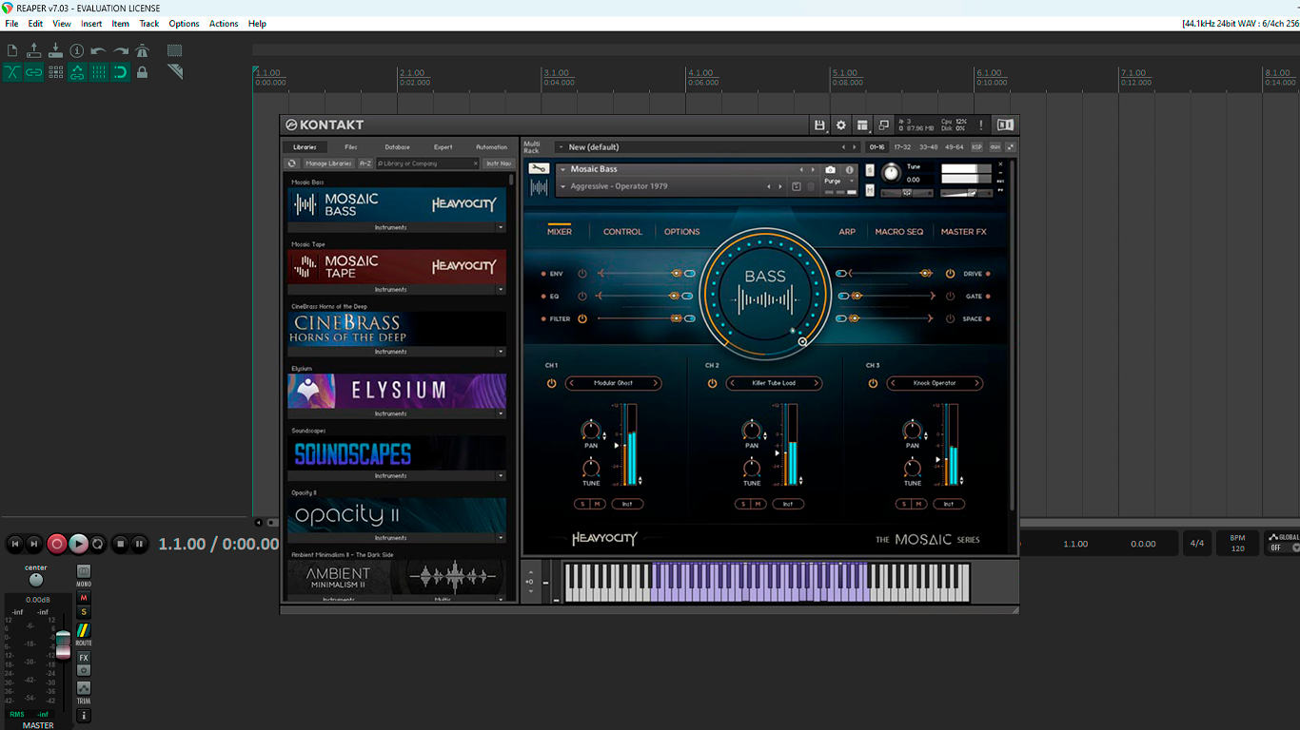Switch to the ARP tab
Image resolution: width=1300 pixels, height=730 pixels.
[x=847, y=232]
